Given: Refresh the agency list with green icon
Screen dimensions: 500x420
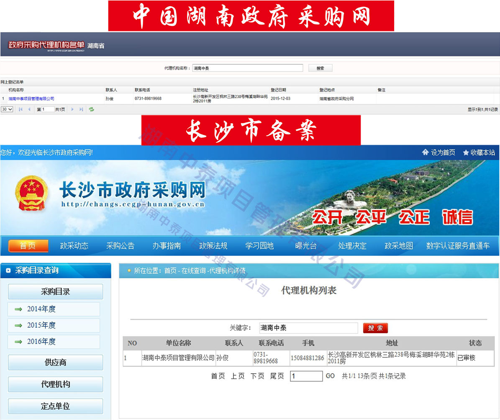Looking at the screenshot, I should point(91,109).
